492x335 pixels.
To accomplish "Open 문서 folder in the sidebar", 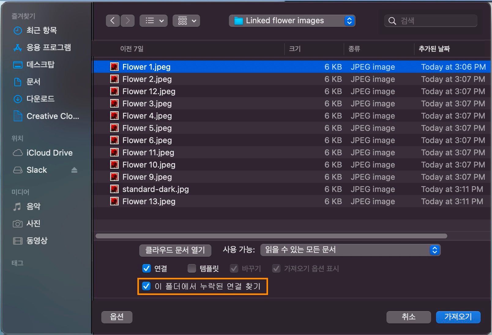I will pos(27,82).
